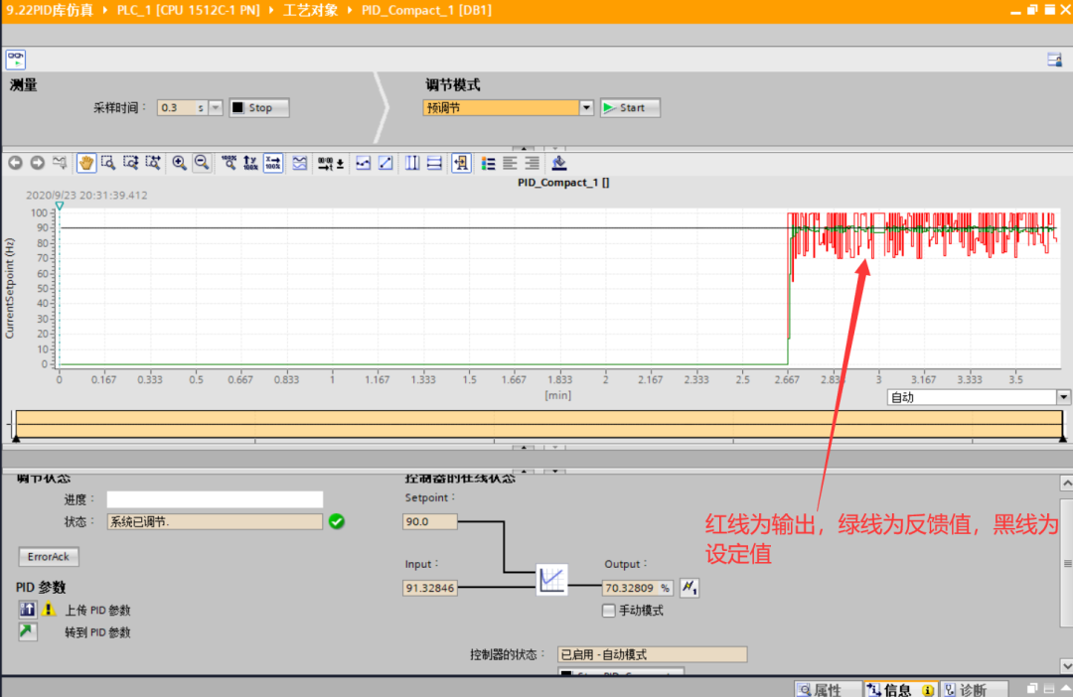Click the time axis unit toggle icon
1073x697 pixels.
point(331,163)
